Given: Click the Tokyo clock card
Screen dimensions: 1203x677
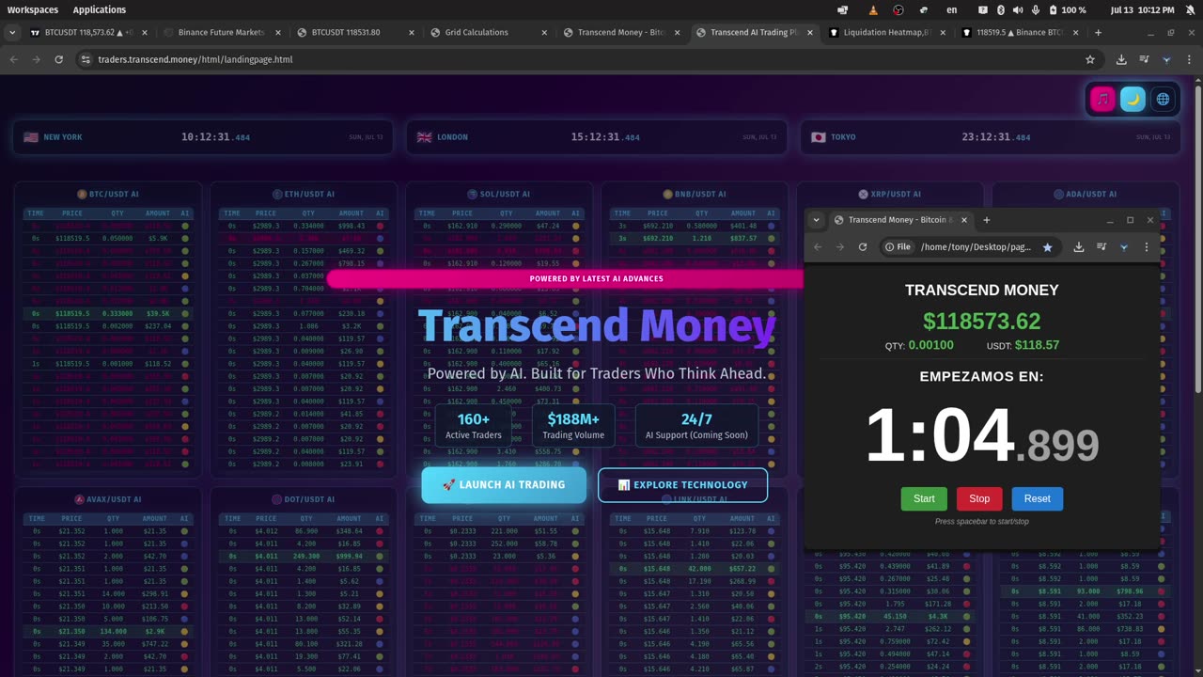Looking at the screenshot, I should 992,137.
